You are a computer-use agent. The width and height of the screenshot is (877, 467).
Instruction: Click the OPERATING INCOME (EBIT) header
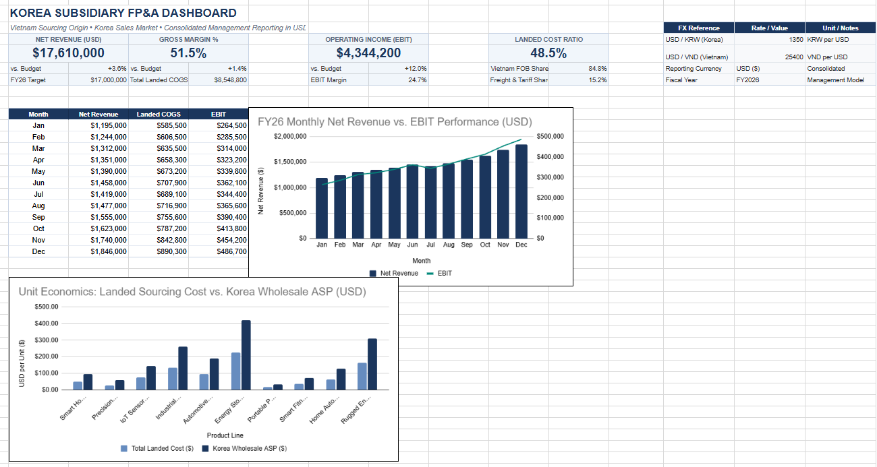pyautogui.click(x=368, y=40)
